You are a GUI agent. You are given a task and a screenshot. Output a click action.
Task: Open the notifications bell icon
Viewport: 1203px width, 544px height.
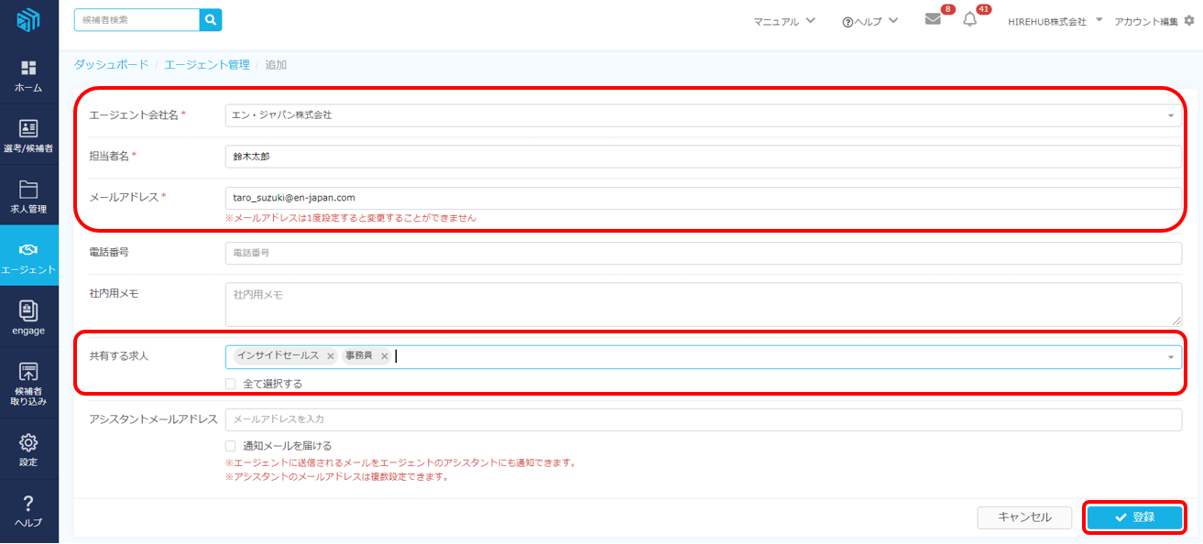coord(969,20)
